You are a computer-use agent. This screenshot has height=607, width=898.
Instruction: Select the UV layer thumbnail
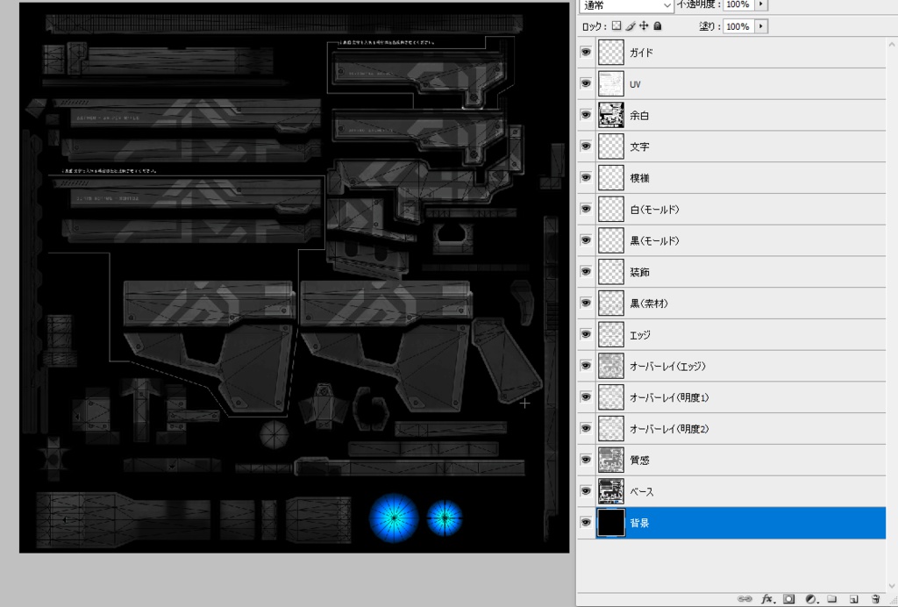point(611,83)
